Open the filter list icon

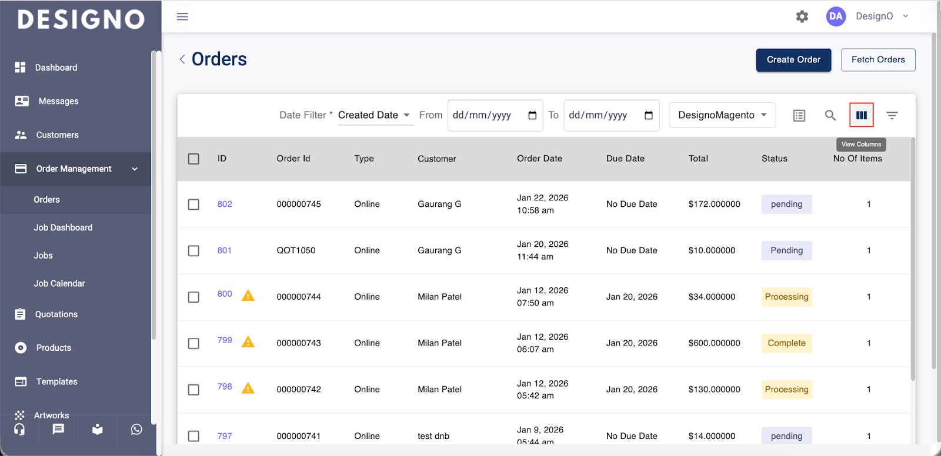892,115
